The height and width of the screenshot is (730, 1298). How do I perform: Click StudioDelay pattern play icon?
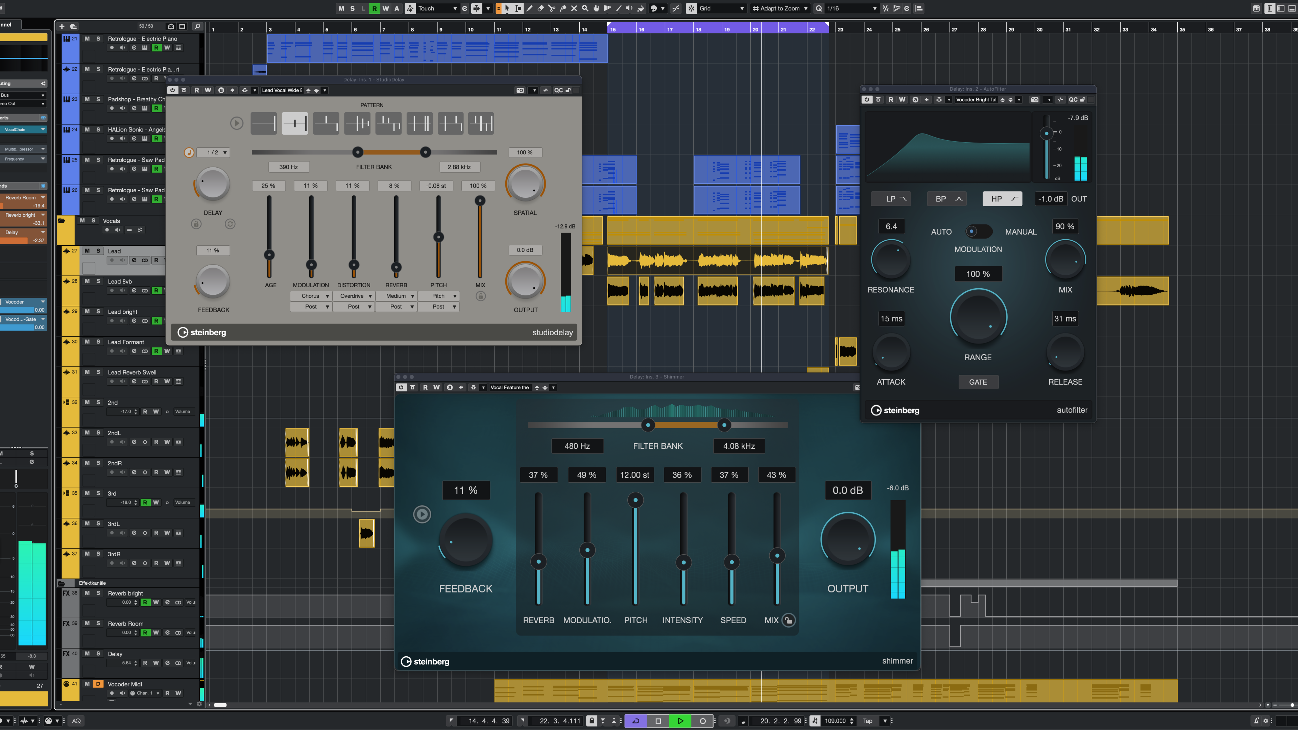coord(236,123)
